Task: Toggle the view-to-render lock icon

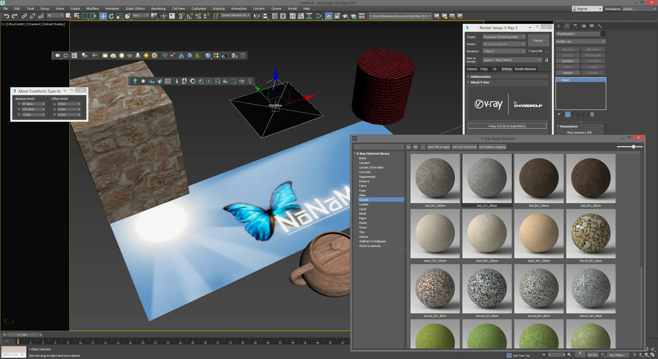Action: point(547,60)
